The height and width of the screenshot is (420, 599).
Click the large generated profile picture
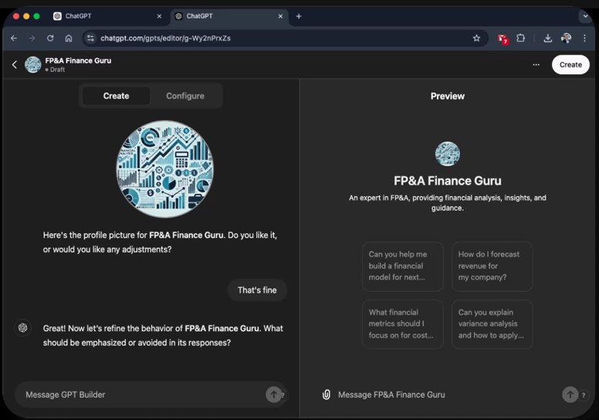(164, 168)
